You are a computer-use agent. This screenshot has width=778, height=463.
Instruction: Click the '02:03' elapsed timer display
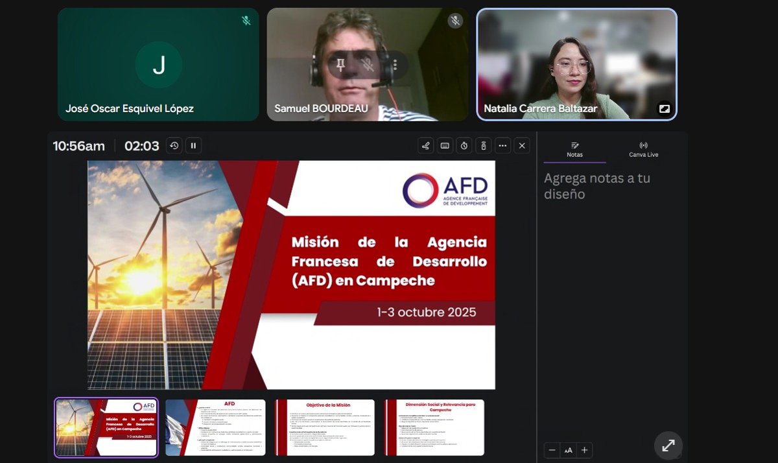[141, 146]
